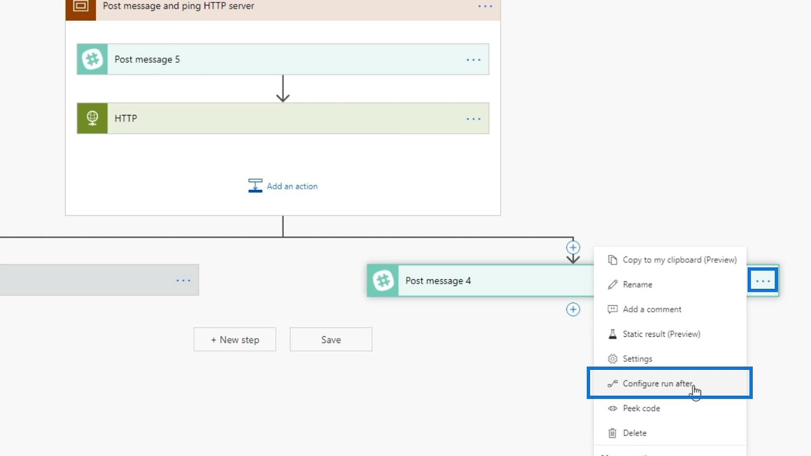Click the New step button
Image resolution: width=811 pixels, height=456 pixels.
[235, 339]
